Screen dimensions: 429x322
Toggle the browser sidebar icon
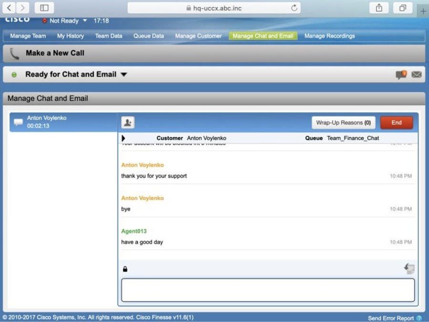[x=44, y=8]
